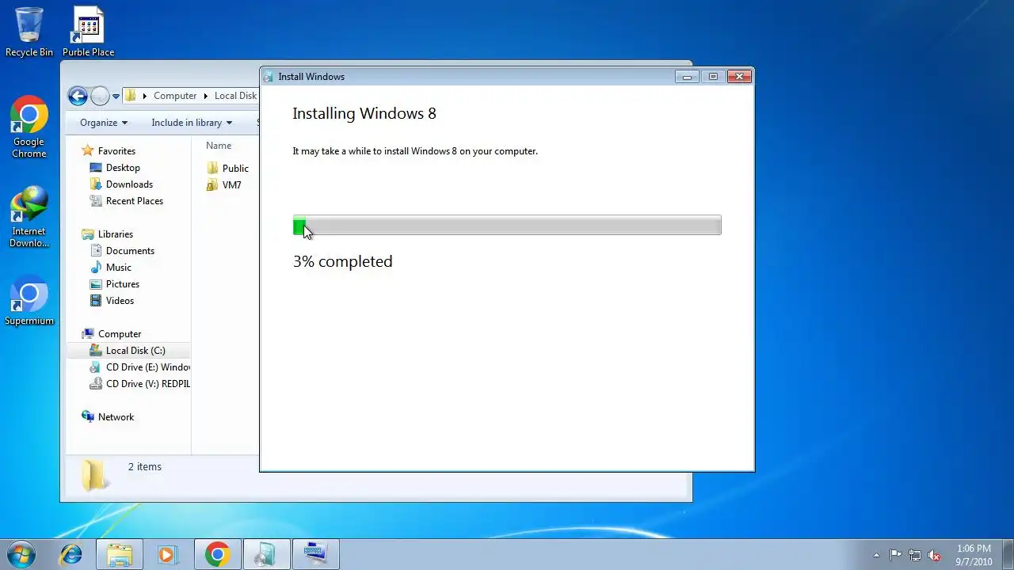The height and width of the screenshot is (570, 1014).
Task: Switch to Install Windows taskbar item
Action: 265,554
